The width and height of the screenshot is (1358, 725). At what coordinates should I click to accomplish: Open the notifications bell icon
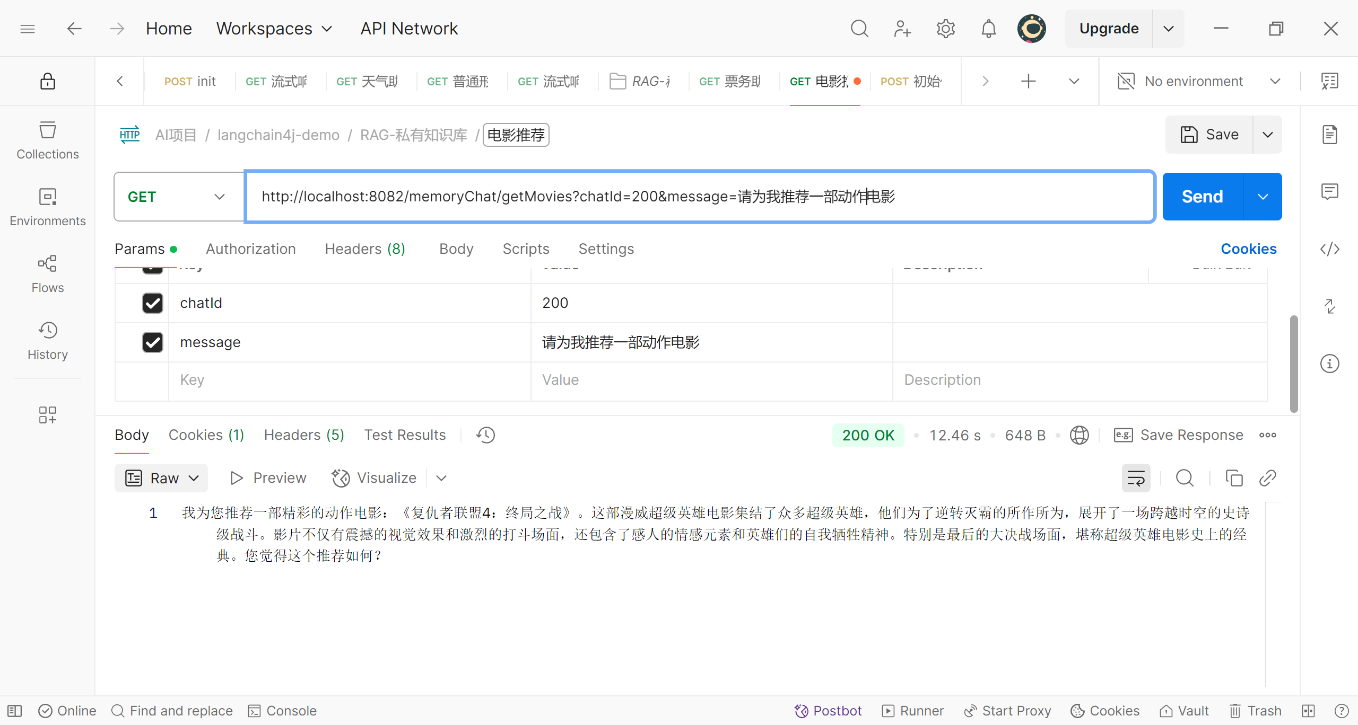point(988,29)
